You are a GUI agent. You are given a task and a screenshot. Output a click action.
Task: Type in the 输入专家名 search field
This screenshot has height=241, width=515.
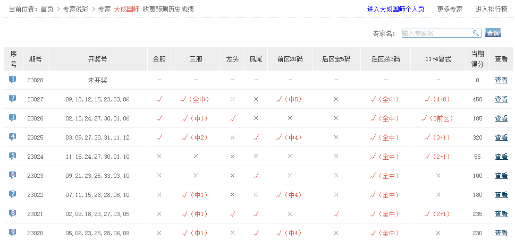436,33
